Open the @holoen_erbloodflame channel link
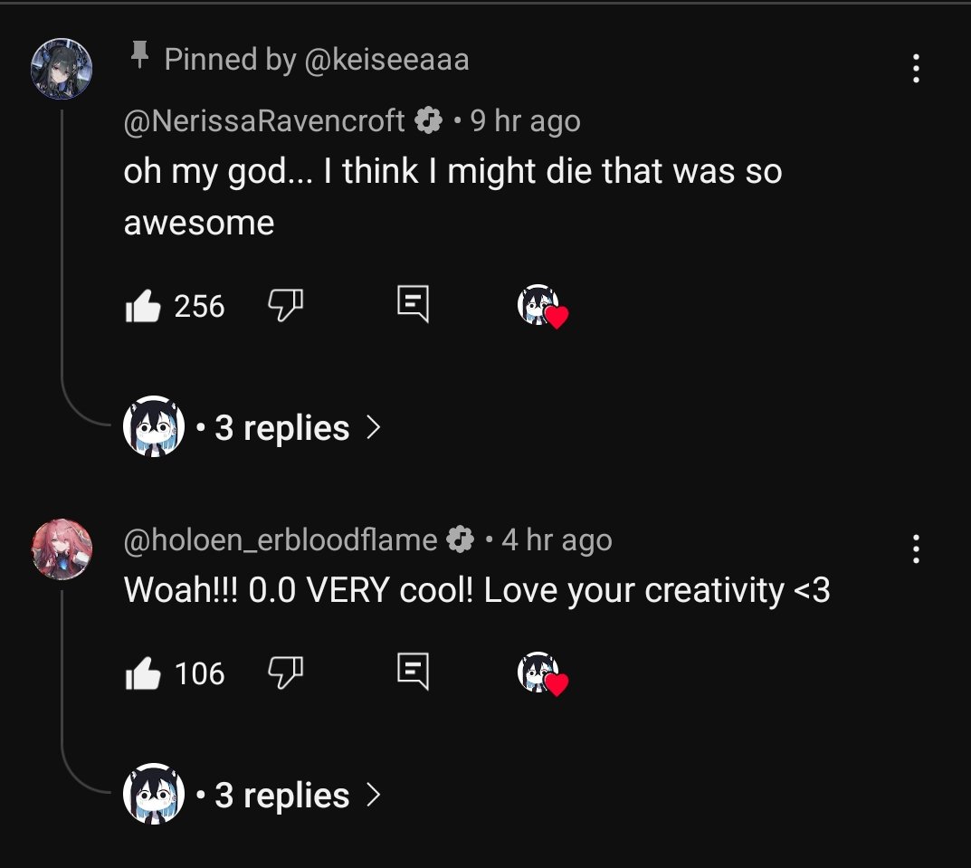 pos(281,540)
